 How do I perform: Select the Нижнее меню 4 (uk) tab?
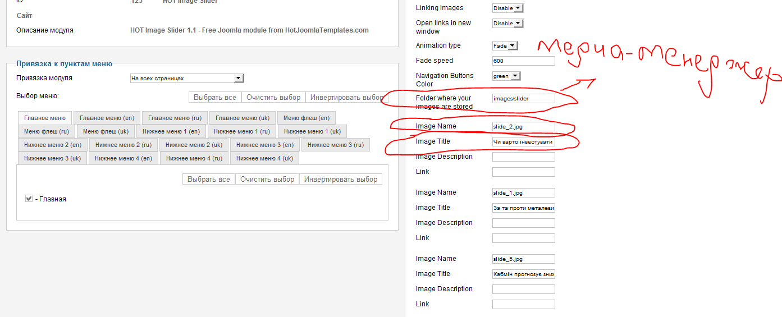pyautogui.click(x=264, y=158)
